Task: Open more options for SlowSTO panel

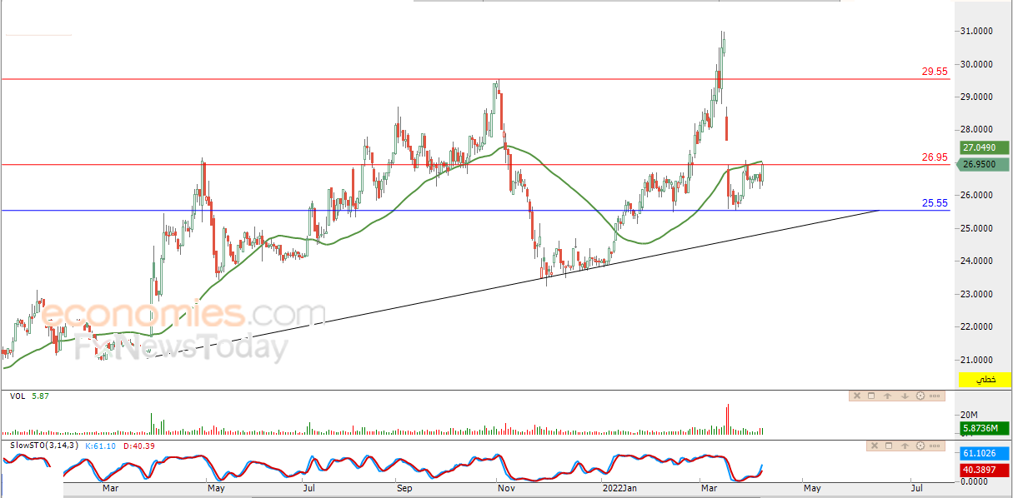Action: tap(935, 446)
